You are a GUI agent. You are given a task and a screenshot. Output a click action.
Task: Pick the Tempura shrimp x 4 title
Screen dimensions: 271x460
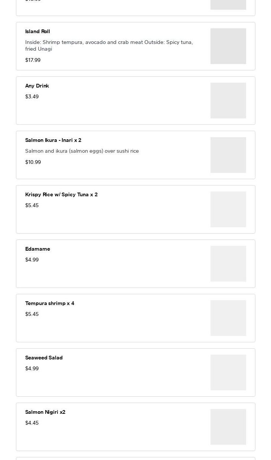(x=50, y=303)
